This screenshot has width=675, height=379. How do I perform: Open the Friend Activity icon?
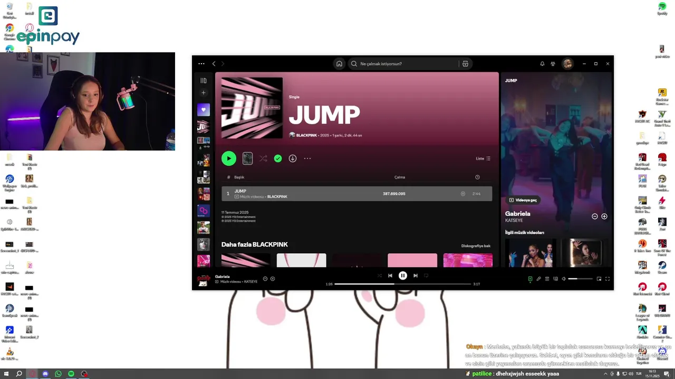pyautogui.click(x=553, y=64)
